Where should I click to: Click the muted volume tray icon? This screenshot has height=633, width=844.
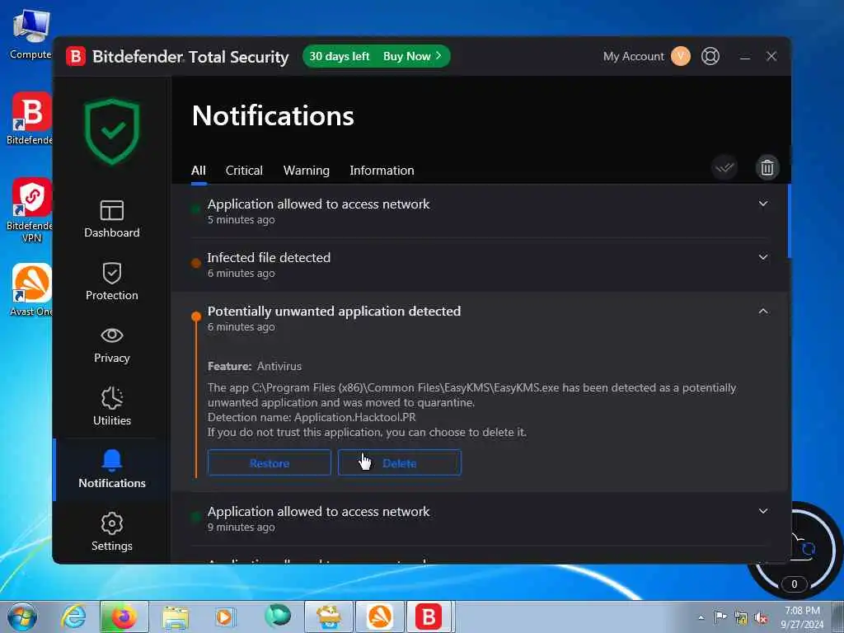(761, 618)
